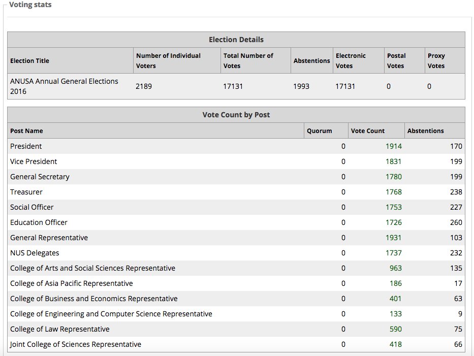Image resolution: width=474 pixels, height=356 pixels.
Task: Click Arts and Social Sciences count 963
Action: click(x=395, y=268)
